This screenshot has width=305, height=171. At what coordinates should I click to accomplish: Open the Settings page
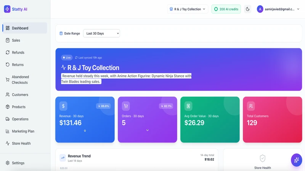pyautogui.click(x=25, y=163)
